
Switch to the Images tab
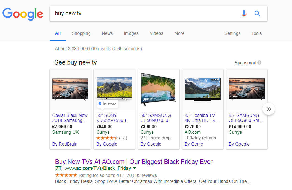[131, 33]
